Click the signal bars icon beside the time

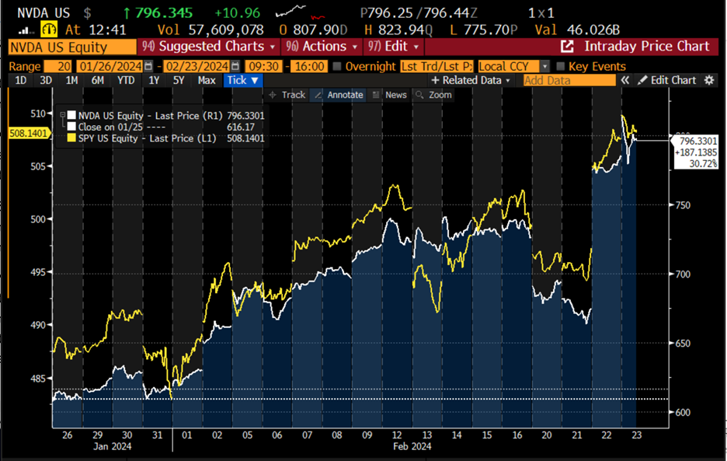[26, 30]
